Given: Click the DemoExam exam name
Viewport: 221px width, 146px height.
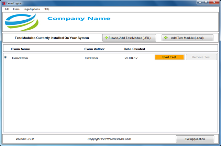Looking at the screenshot, I should pyautogui.click(x=20, y=58).
